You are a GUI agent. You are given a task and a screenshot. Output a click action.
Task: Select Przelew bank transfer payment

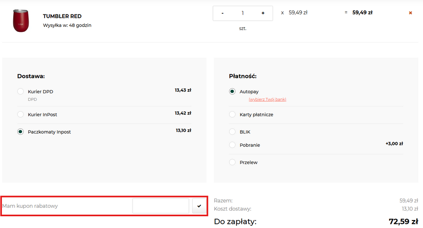[x=232, y=162]
